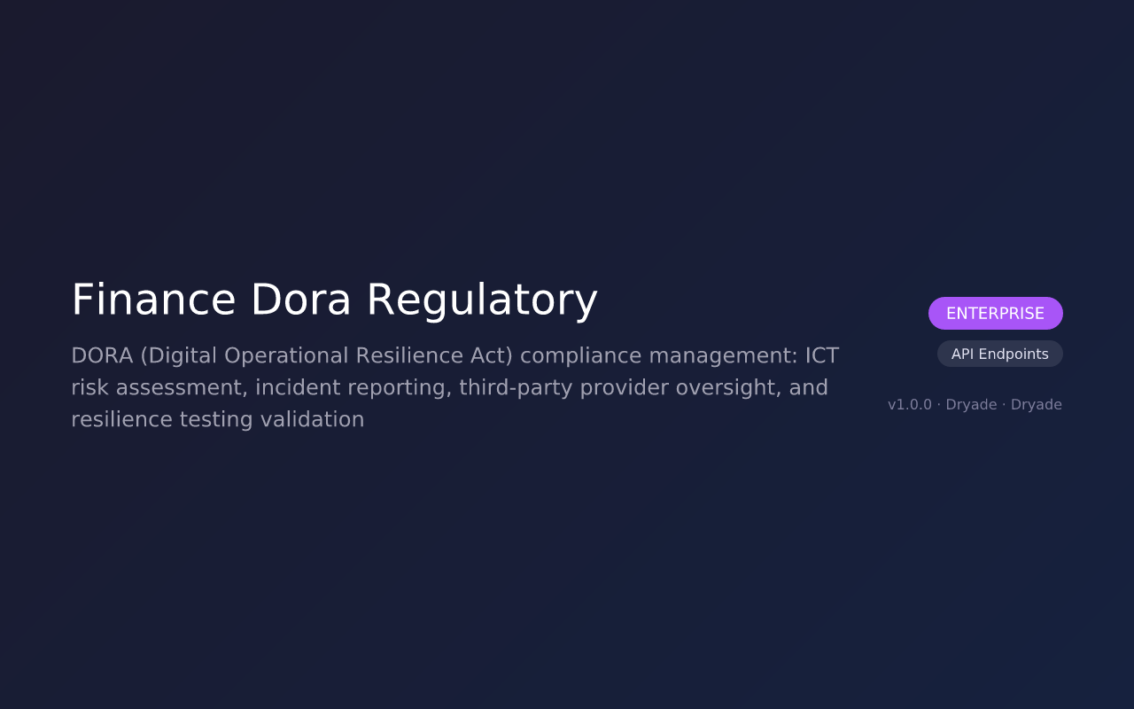Open the first Dryade vendor link
The image size is (1134, 709).
tap(971, 404)
